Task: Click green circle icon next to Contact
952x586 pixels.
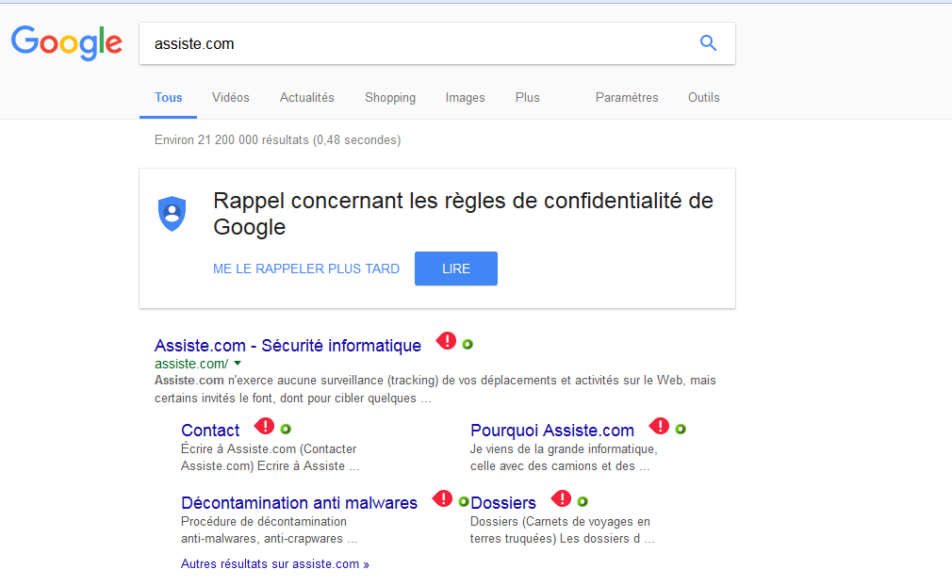Action: point(286,429)
